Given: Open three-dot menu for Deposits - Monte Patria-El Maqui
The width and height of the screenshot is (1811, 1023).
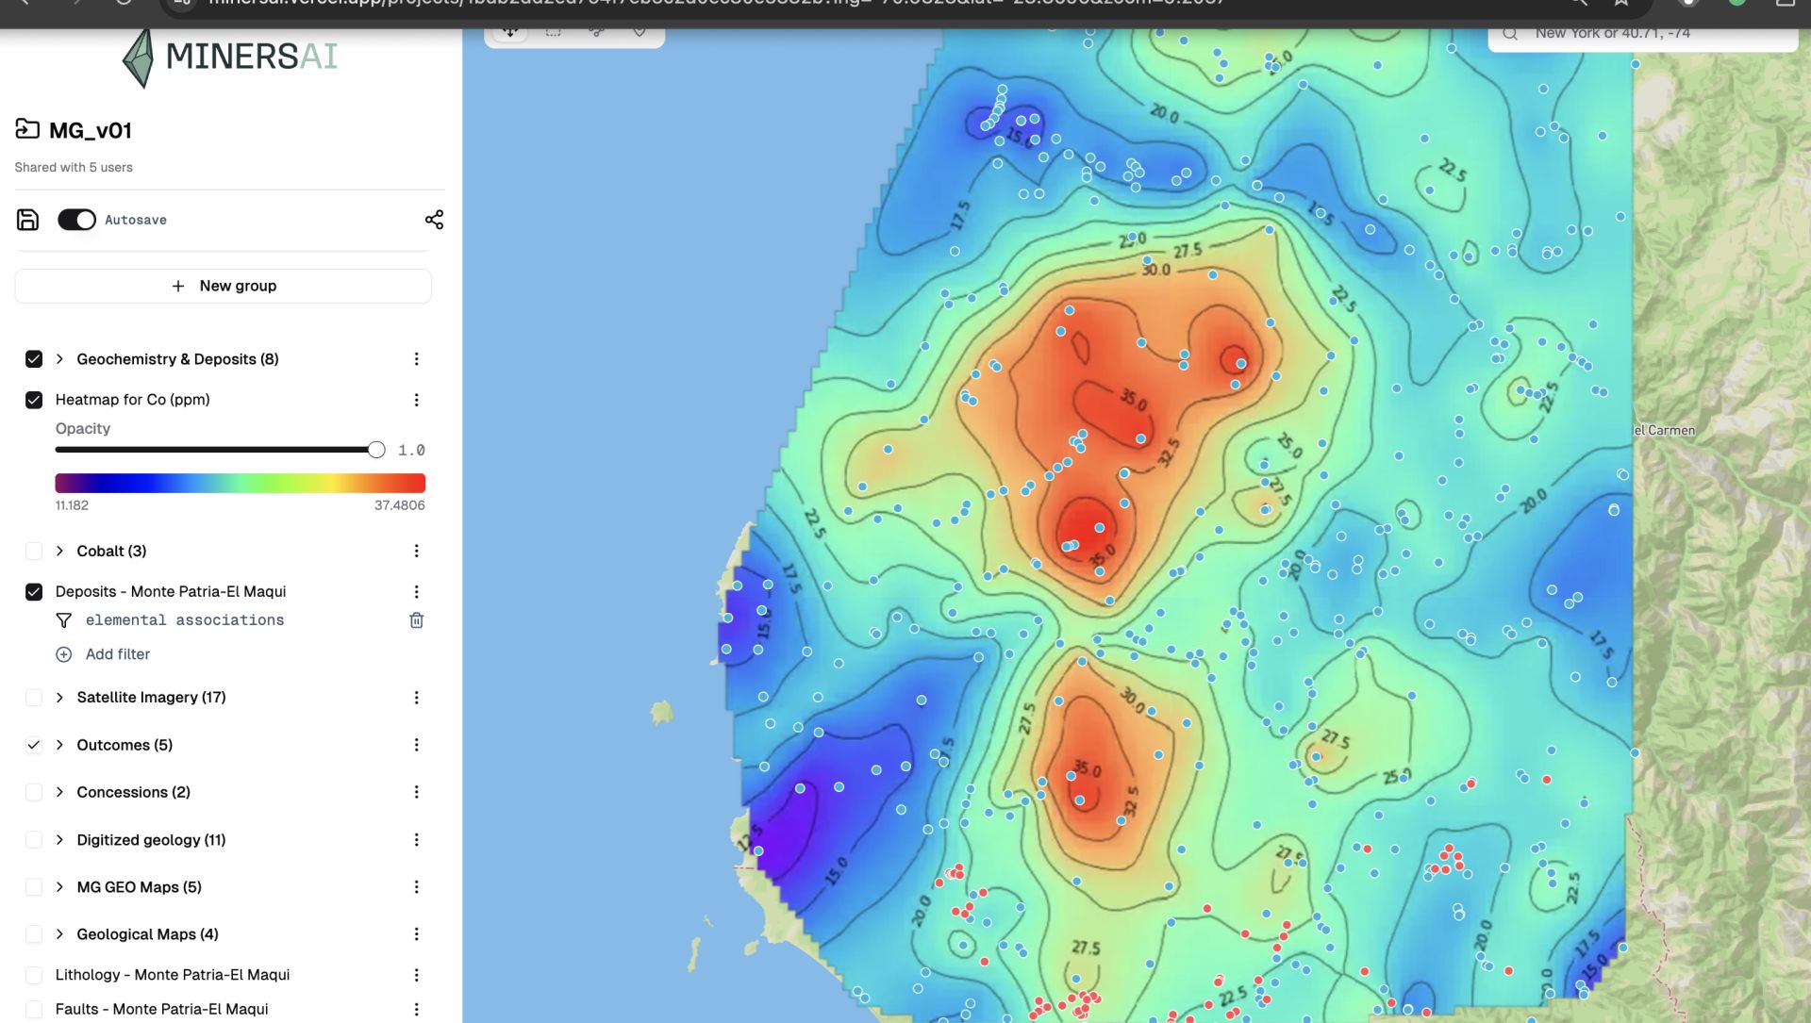Looking at the screenshot, I should [x=416, y=591].
